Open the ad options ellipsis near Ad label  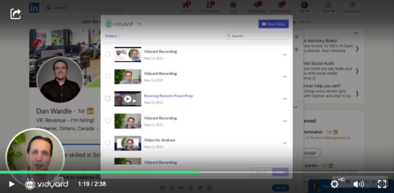pos(309,22)
